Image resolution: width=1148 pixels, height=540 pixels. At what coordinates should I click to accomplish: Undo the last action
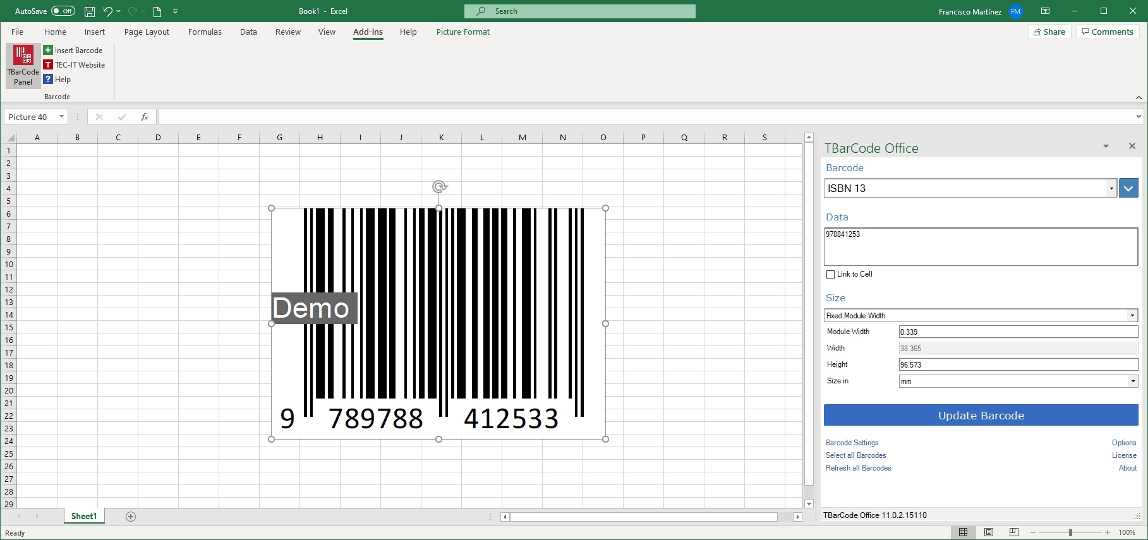click(x=107, y=11)
